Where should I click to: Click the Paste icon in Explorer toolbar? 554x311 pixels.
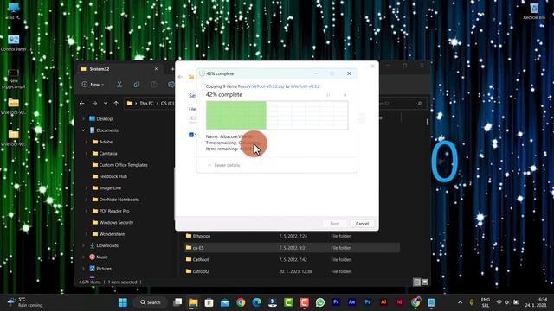pos(154,85)
